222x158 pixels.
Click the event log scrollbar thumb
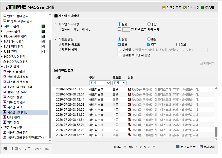coord(216,132)
